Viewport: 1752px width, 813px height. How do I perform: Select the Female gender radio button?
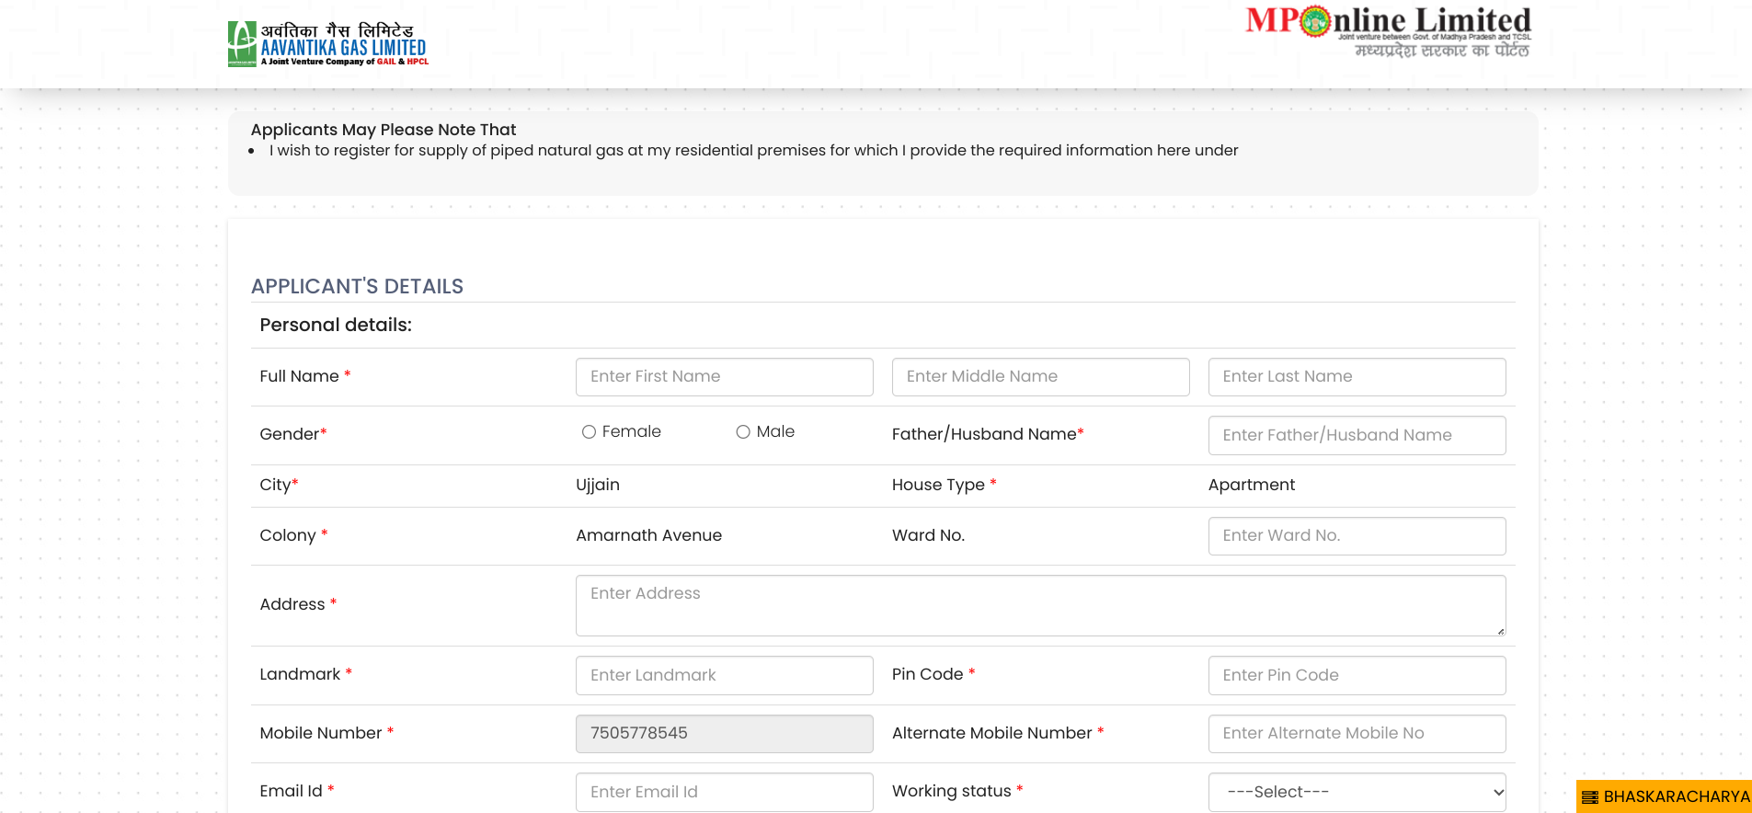click(x=589, y=432)
